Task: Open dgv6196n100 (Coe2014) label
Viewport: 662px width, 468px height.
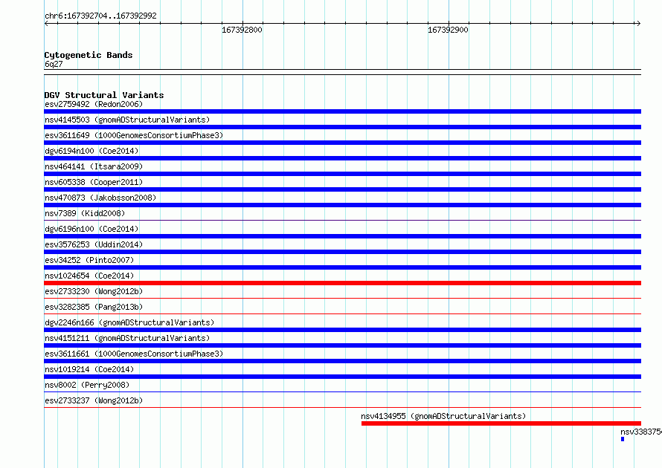Action: point(91,229)
